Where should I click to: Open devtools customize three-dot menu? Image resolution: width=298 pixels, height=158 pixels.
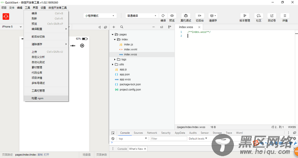[x=288, y=133]
